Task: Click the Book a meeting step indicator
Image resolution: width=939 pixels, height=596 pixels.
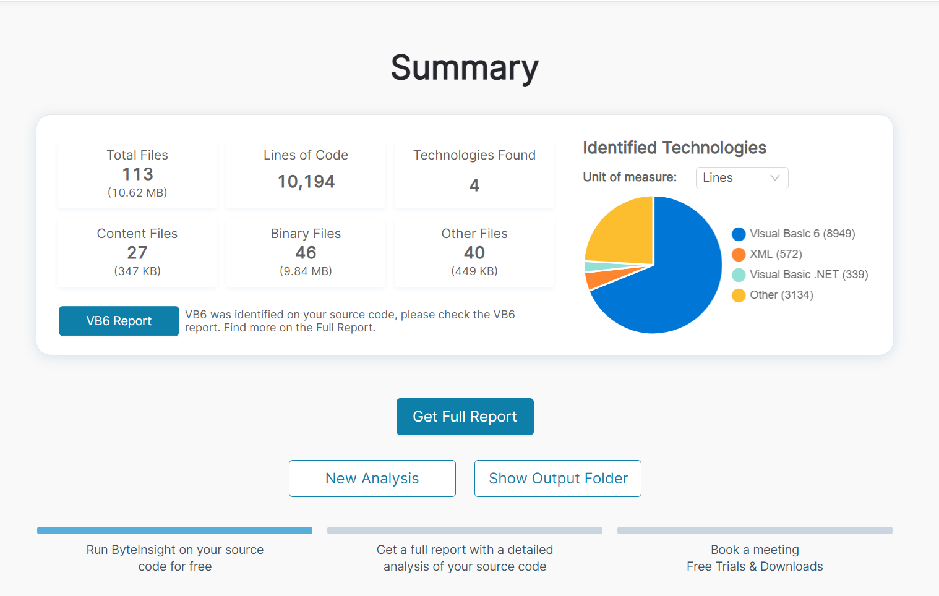Action: click(754, 530)
